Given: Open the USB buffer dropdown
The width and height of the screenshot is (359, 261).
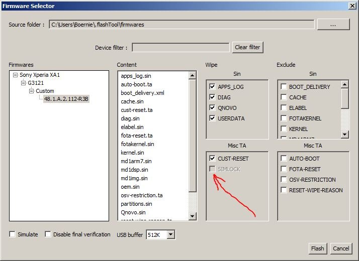Looking at the screenshot, I should coord(171,234).
